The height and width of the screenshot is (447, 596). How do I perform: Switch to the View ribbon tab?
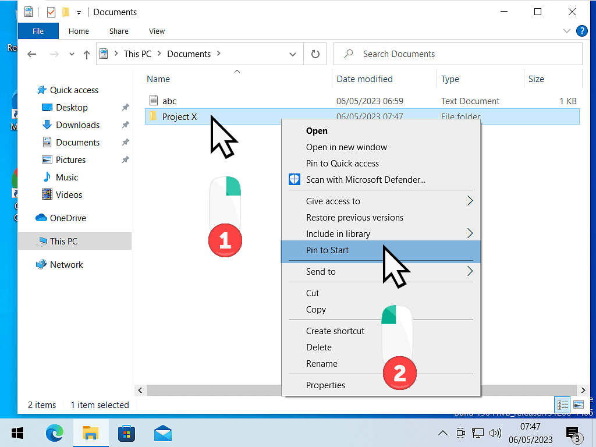pyautogui.click(x=156, y=31)
